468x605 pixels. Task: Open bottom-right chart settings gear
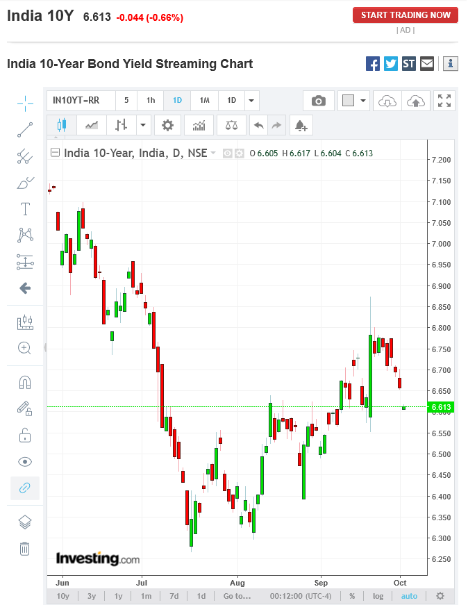pos(440,596)
